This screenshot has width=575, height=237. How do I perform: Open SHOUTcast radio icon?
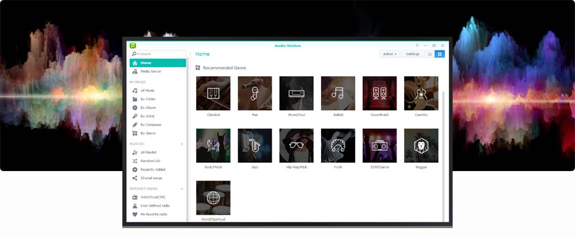135,197
